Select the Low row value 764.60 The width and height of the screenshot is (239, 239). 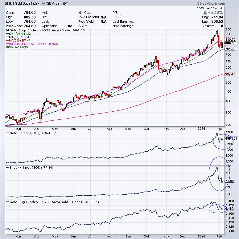click(30, 22)
